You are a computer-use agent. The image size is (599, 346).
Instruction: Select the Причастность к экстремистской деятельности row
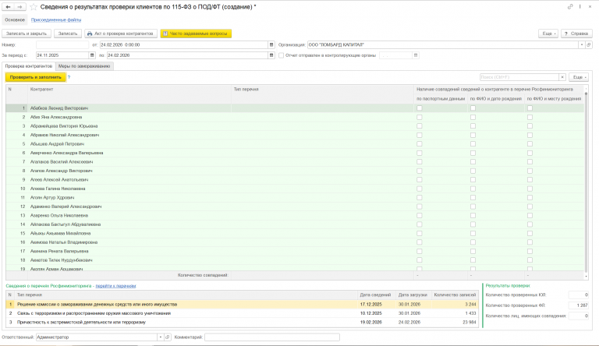tap(243, 323)
